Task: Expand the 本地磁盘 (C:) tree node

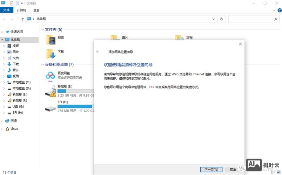Action: tap(4, 82)
